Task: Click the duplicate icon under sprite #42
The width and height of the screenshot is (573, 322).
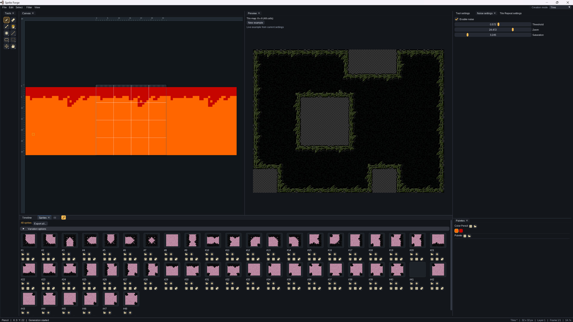Action: 442,288
